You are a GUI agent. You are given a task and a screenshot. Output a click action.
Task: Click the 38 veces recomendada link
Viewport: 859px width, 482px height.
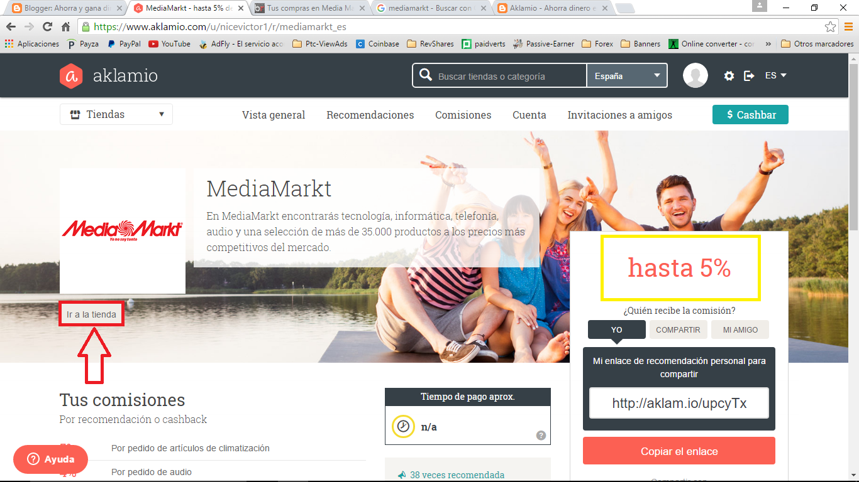pos(457,475)
